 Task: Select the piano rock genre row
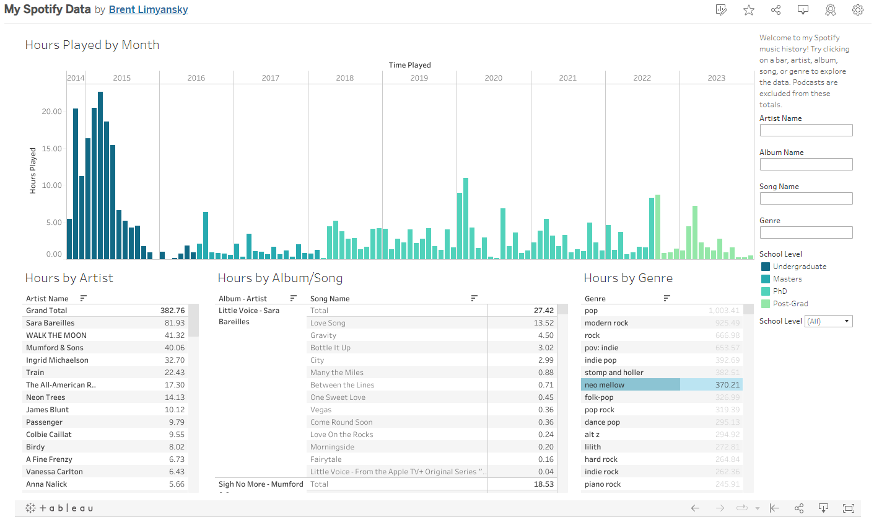(662, 484)
